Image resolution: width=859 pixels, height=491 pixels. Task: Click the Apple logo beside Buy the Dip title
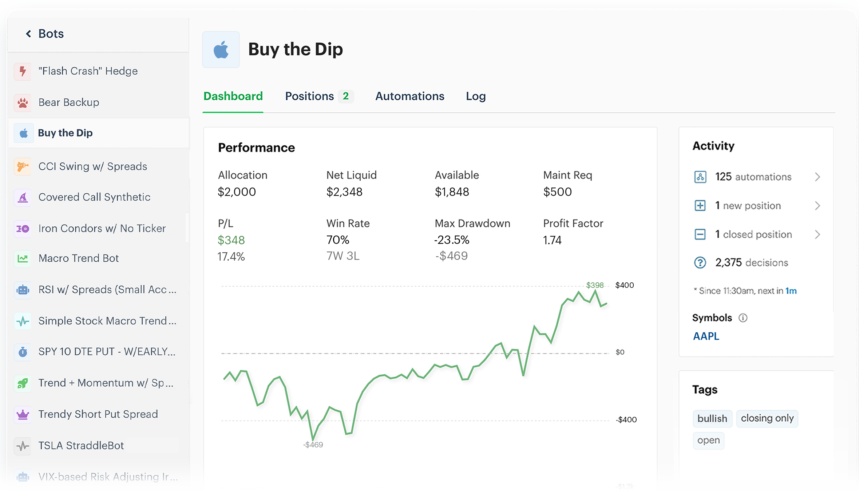click(x=221, y=49)
